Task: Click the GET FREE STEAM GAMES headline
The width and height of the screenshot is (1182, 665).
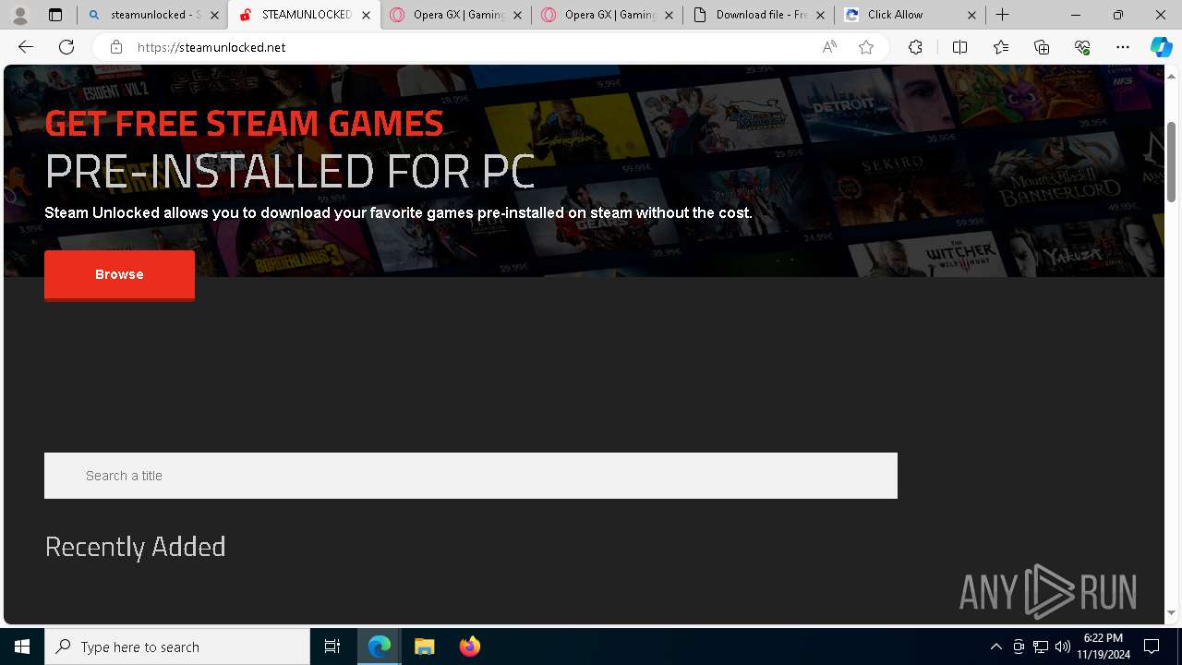Action: coord(244,123)
